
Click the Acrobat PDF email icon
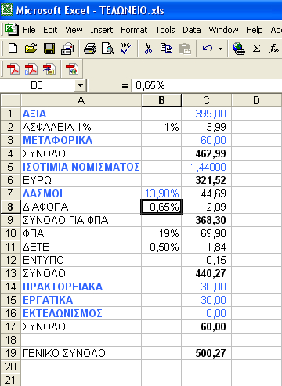coord(49,70)
